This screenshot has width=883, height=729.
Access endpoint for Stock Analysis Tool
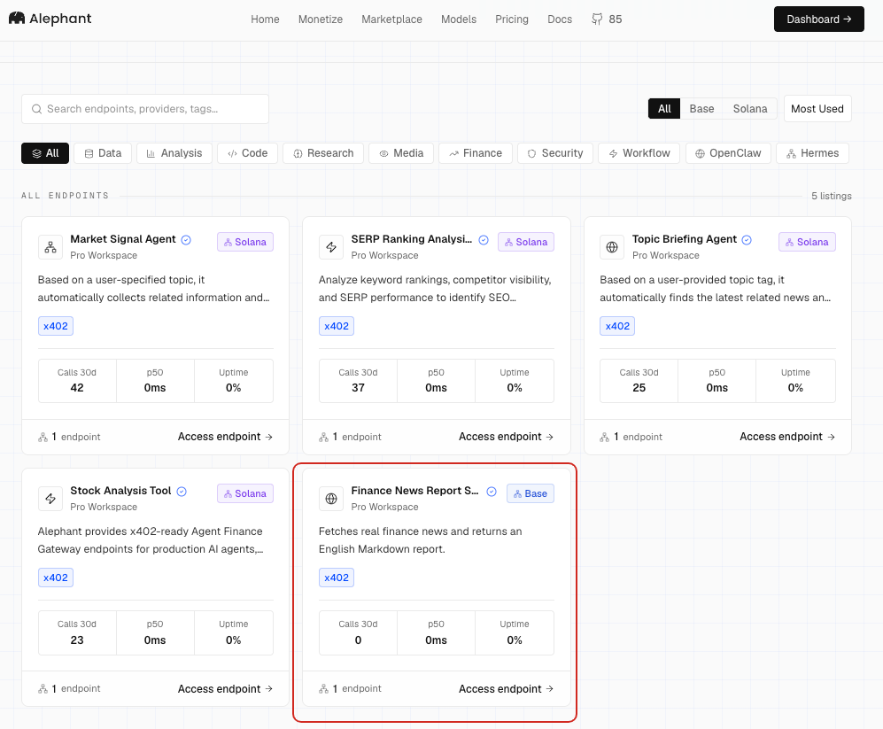coord(225,688)
